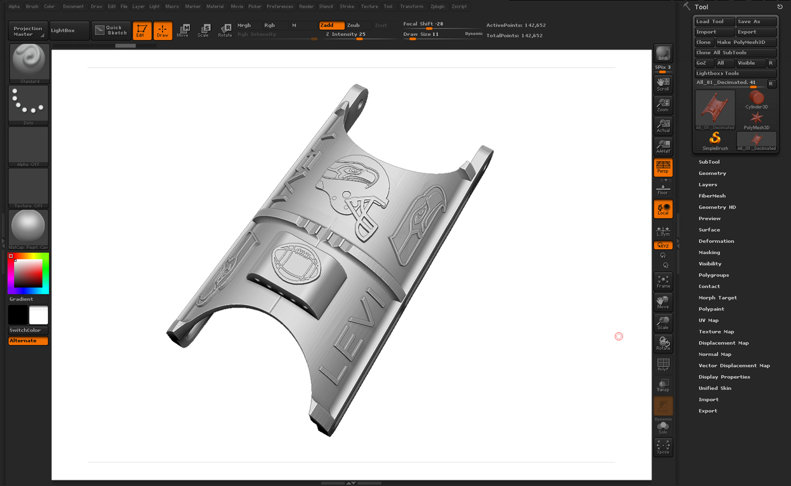Expand the Texture Map section
Screen dimensions: 791x486
716,332
